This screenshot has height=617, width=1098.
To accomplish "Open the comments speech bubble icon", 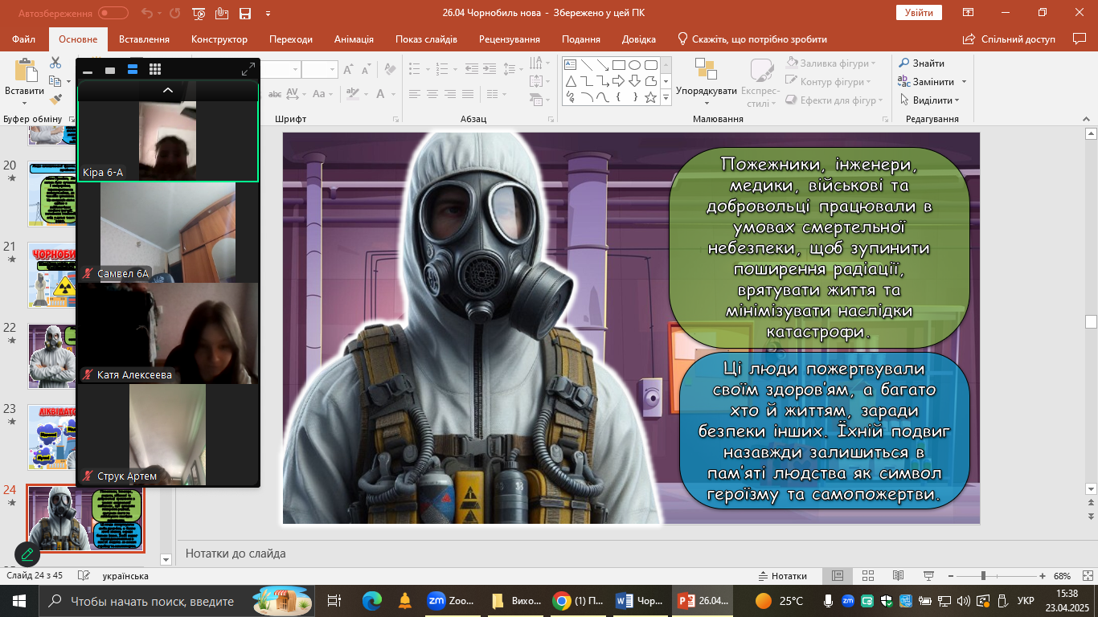I will click(x=1080, y=39).
